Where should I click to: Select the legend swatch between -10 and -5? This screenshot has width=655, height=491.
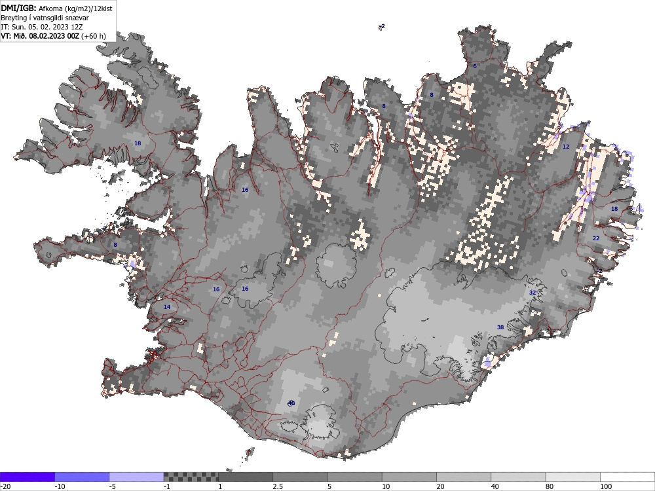coord(82,477)
